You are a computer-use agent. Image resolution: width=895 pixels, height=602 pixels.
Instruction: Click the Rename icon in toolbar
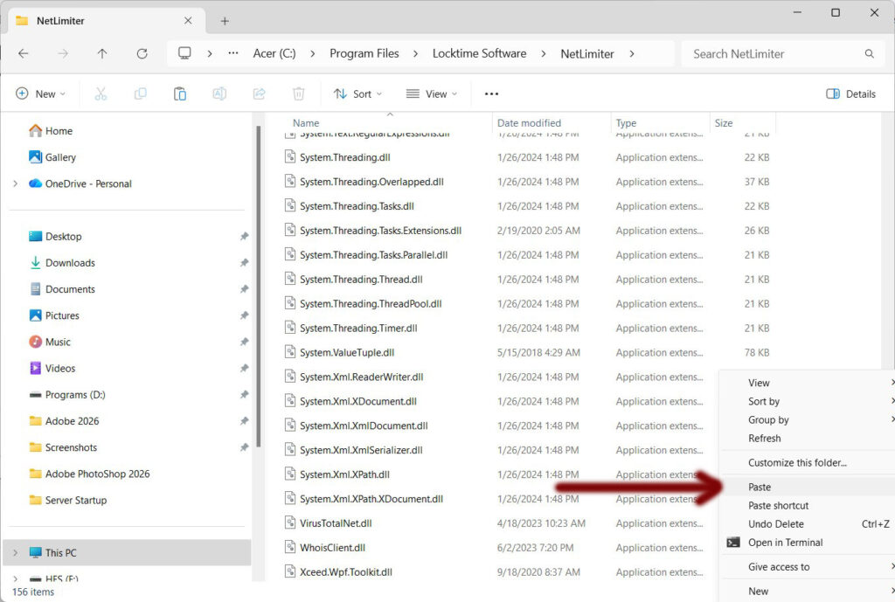(219, 93)
